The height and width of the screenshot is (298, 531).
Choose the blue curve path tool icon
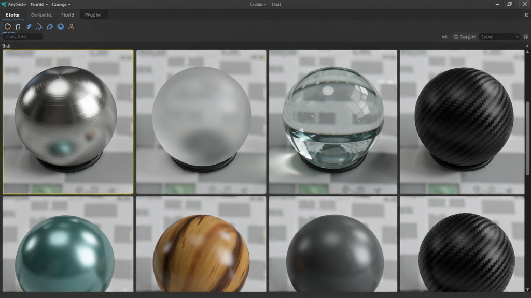coord(39,27)
